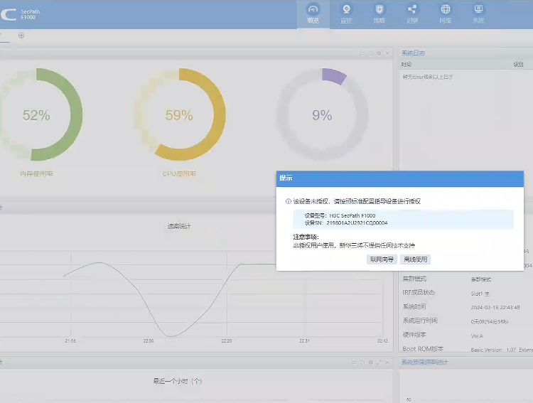Click the 59% CPU usage gauge
The width and height of the screenshot is (533, 403).
pyautogui.click(x=179, y=115)
